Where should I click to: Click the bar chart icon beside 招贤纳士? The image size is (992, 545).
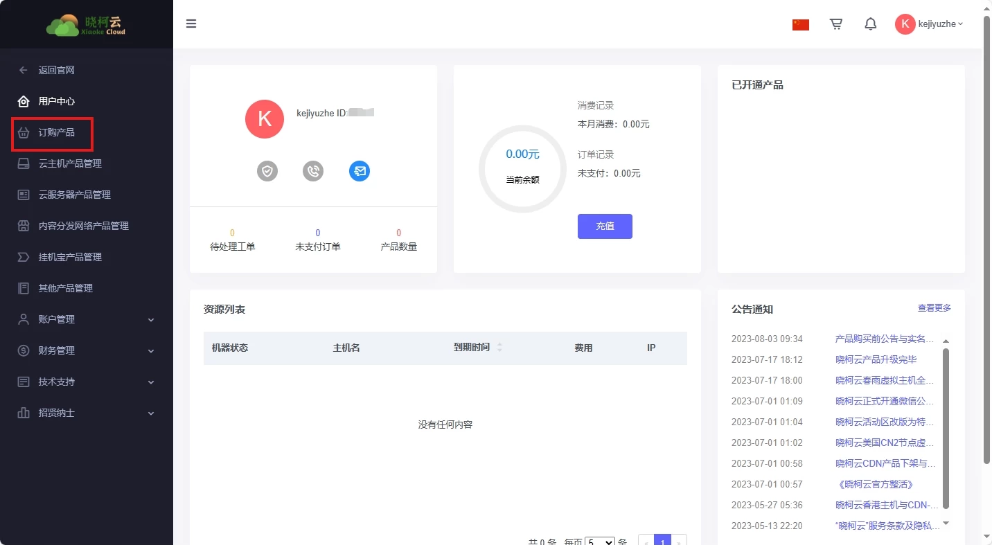[24, 413]
